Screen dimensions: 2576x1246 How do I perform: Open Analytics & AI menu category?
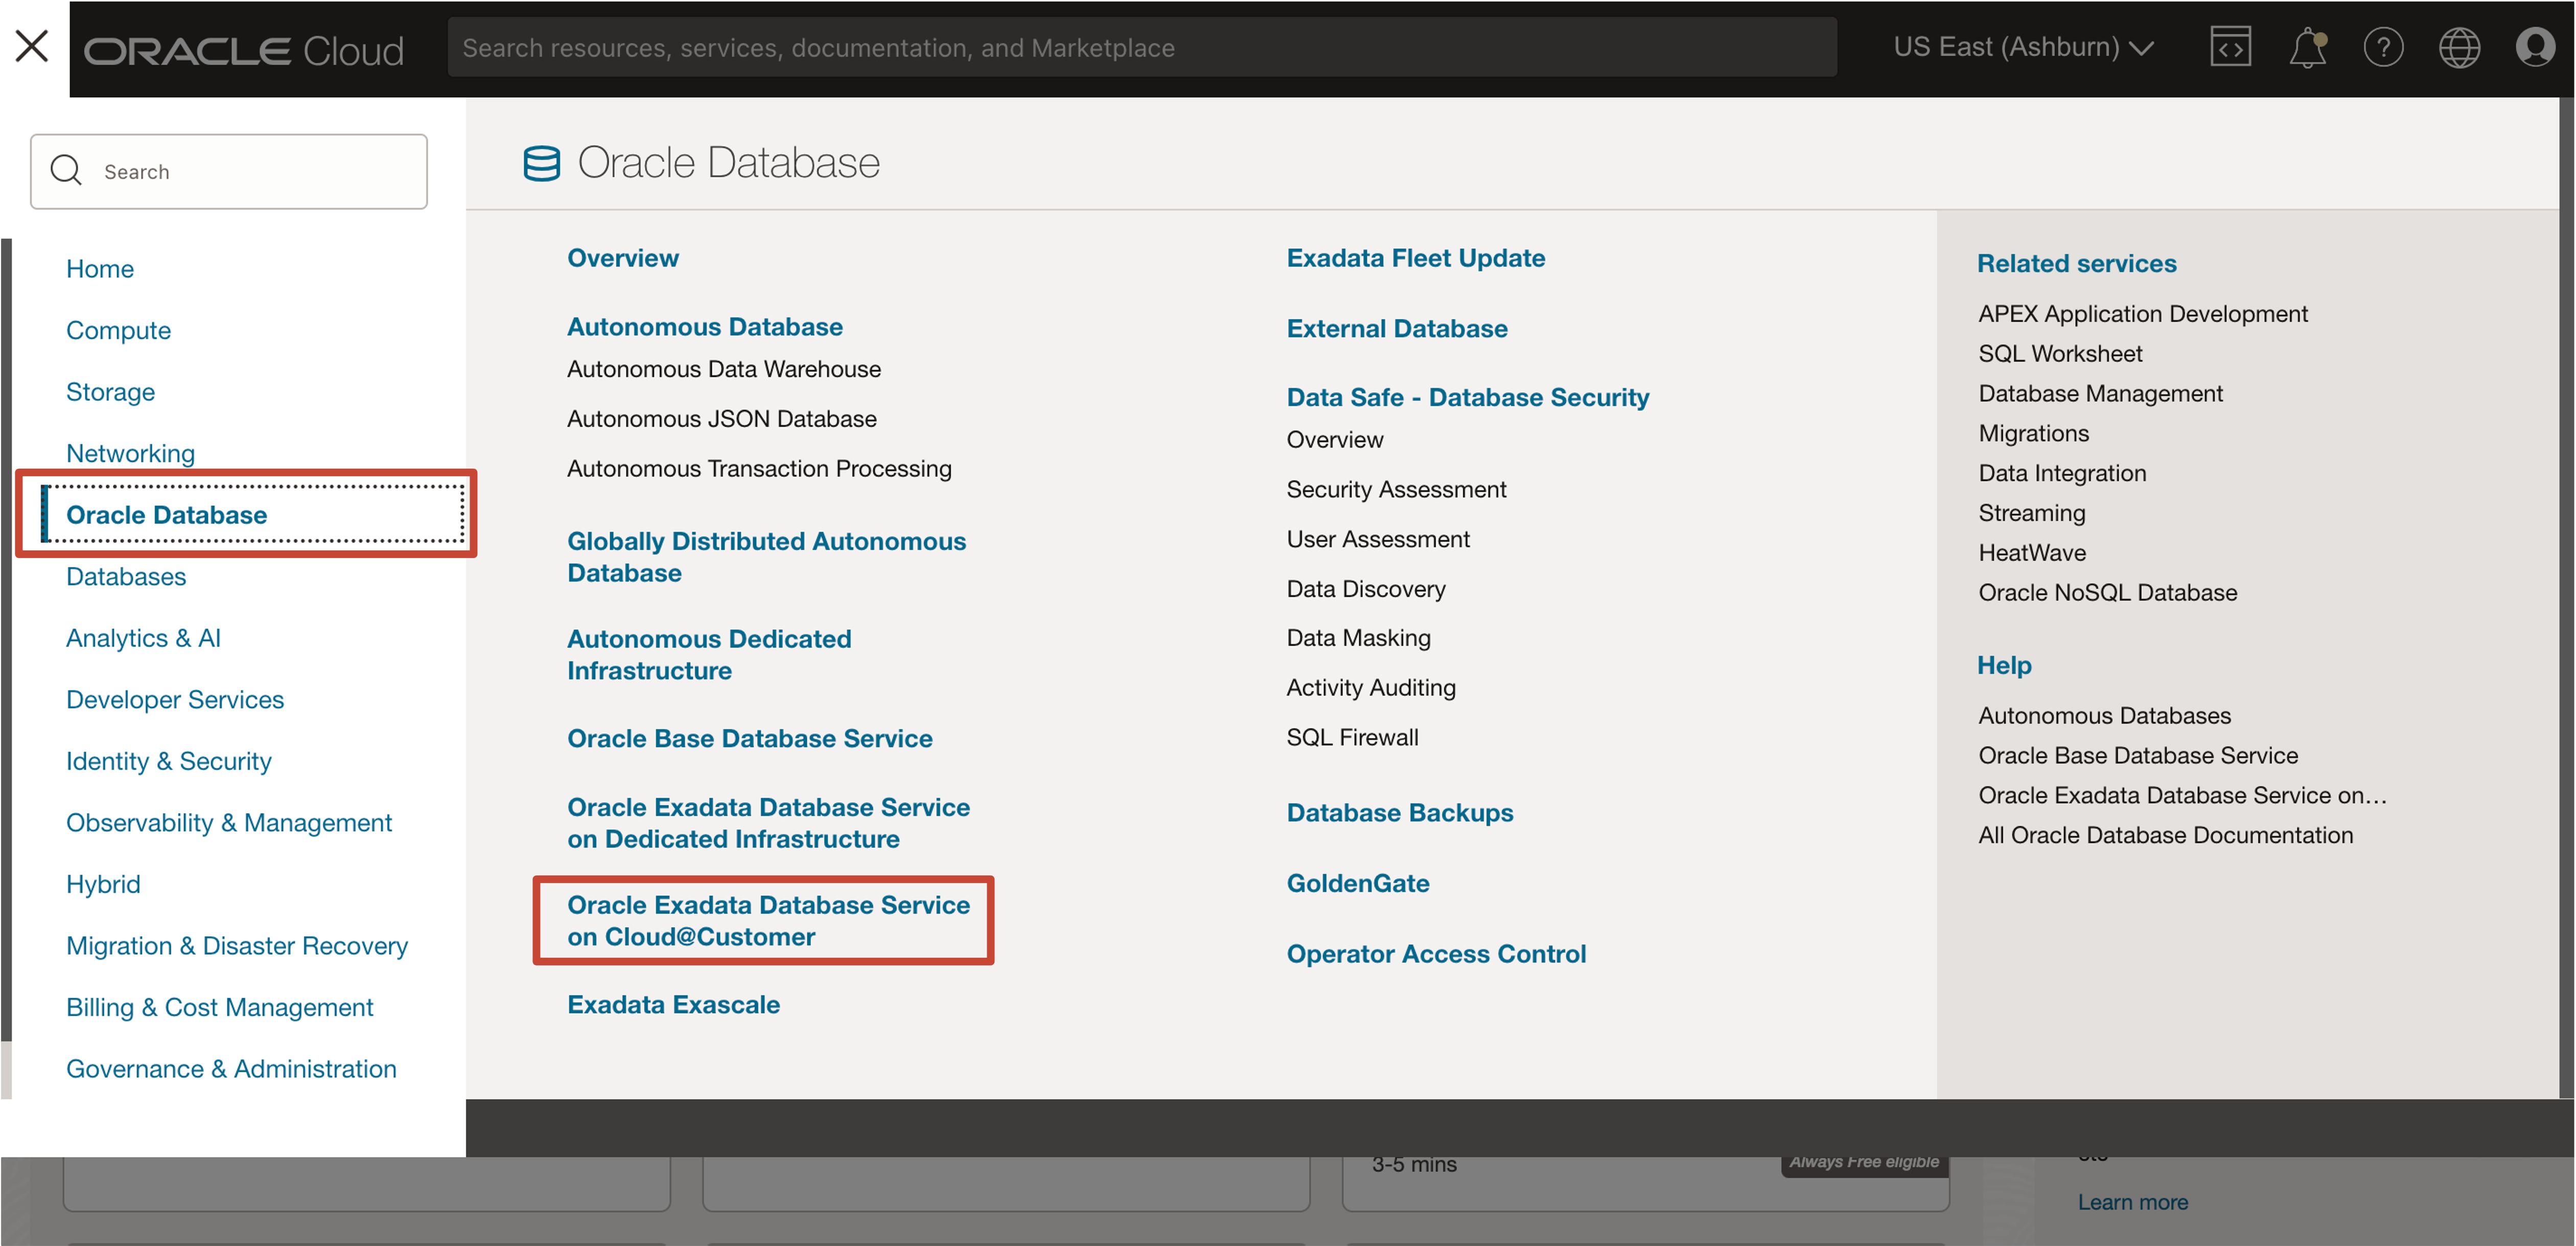pyautogui.click(x=143, y=637)
